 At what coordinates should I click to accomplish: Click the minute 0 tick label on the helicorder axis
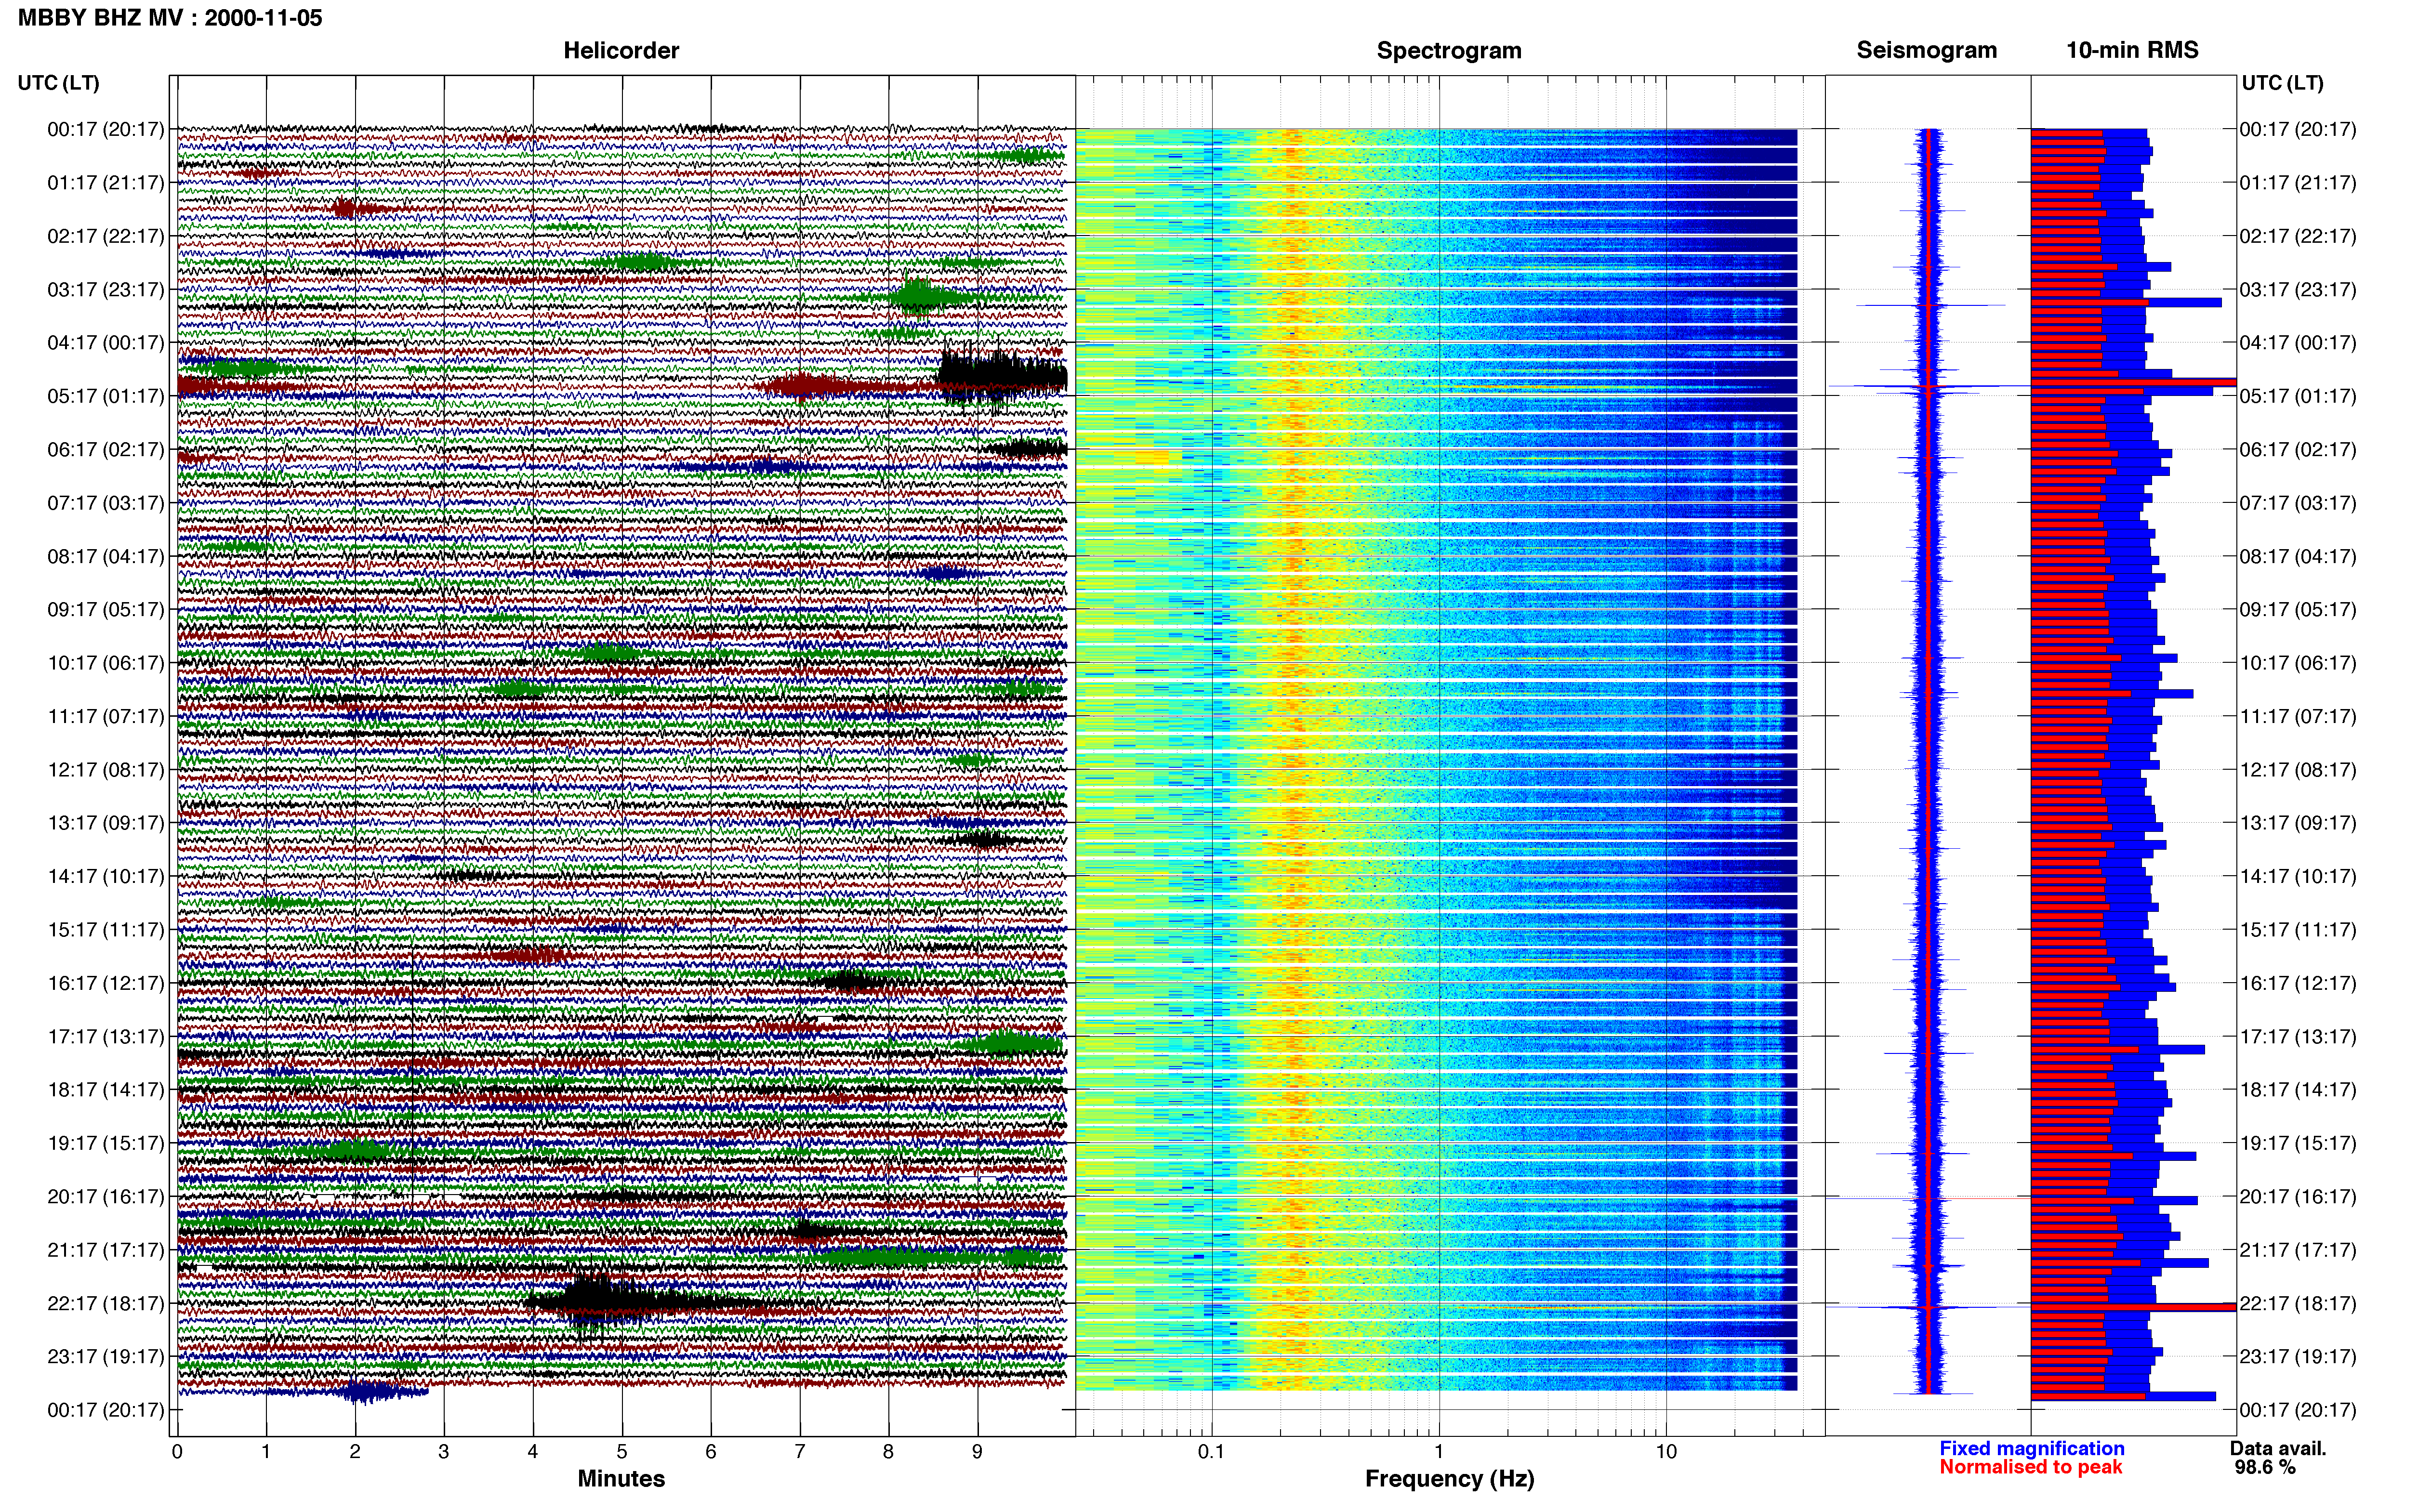pos(177,1451)
